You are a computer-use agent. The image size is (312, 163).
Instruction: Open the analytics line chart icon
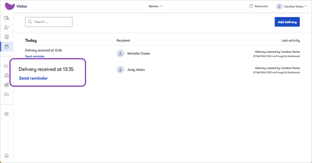pos(7,66)
